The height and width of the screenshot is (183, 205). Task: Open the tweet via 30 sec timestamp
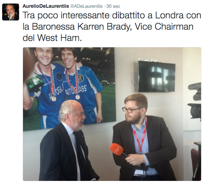point(113,6)
